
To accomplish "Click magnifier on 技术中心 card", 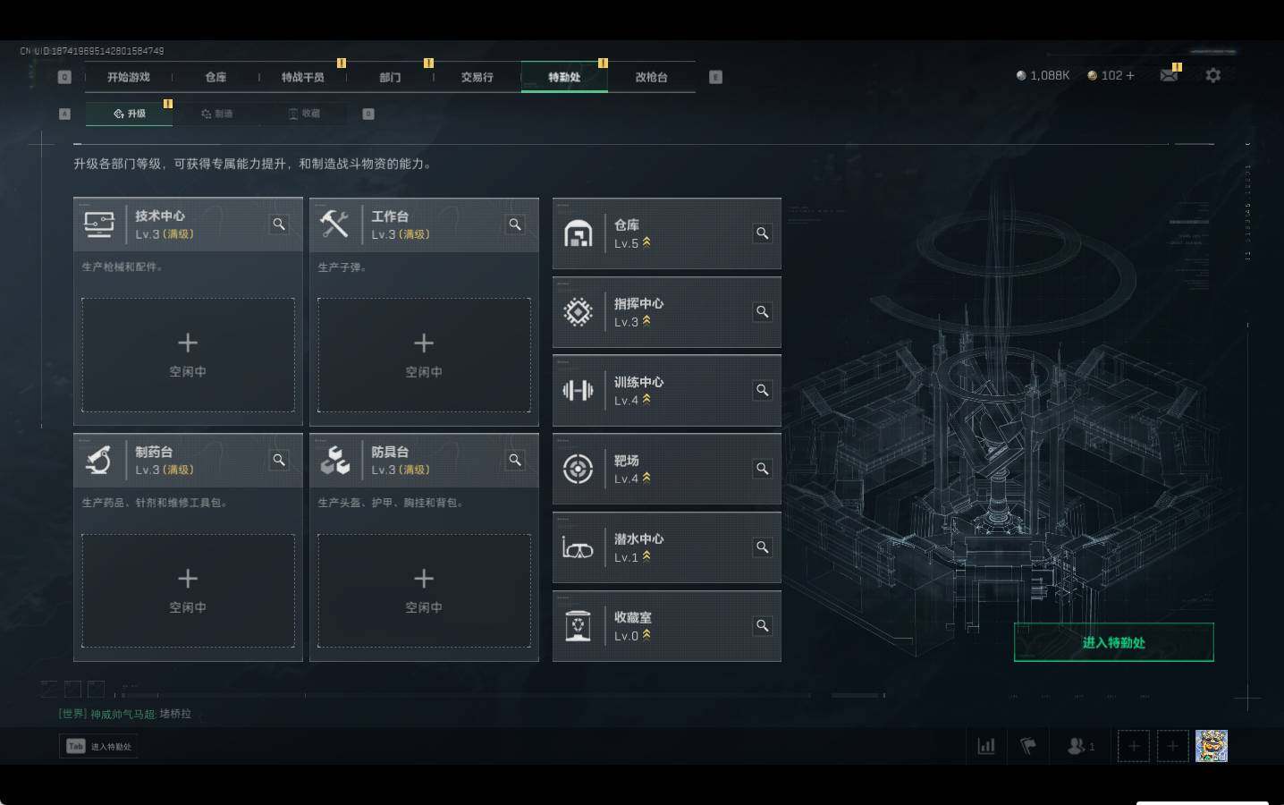I will pos(279,225).
